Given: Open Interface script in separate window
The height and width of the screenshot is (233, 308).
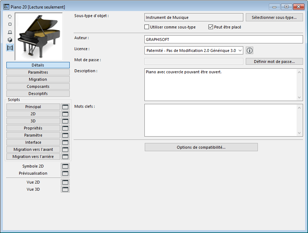Looking at the screenshot, I should pyautogui.click(x=65, y=142).
